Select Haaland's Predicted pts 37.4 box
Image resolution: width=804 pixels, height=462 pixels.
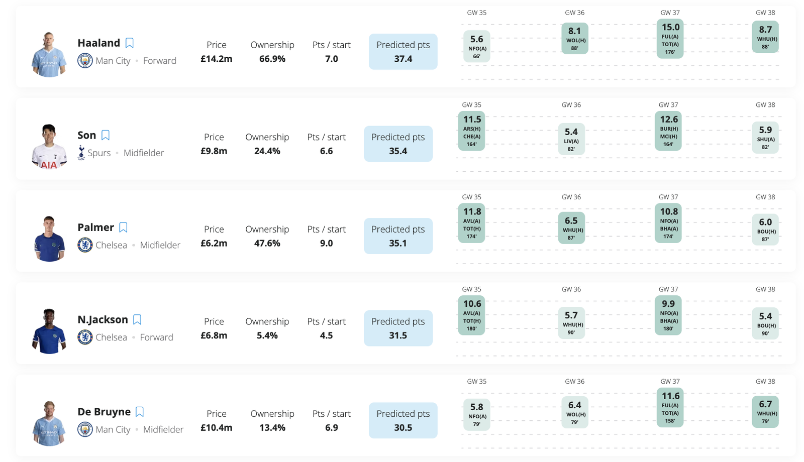click(x=403, y=52)
